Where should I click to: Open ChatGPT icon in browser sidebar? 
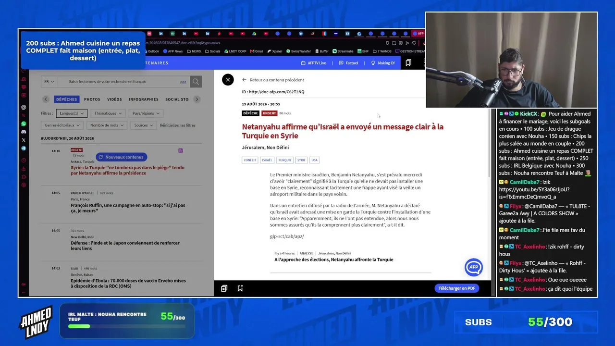click(x=24, y=107)
